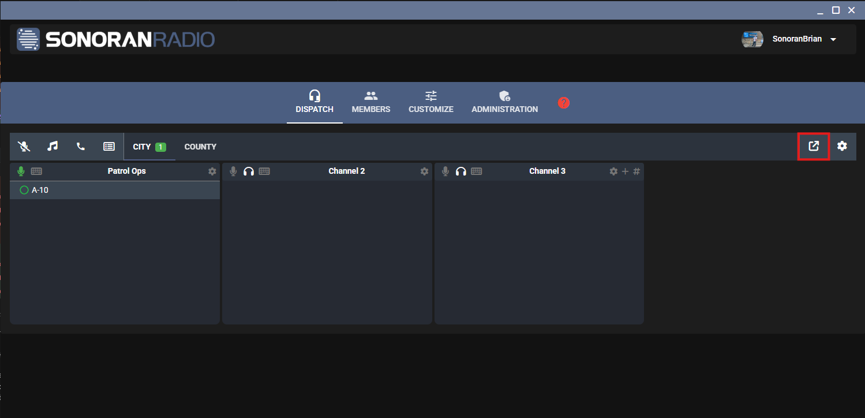Screen dimensions: 865x418
Task: Open the CUSTOMIZE section
Action: tap(431, 102)
